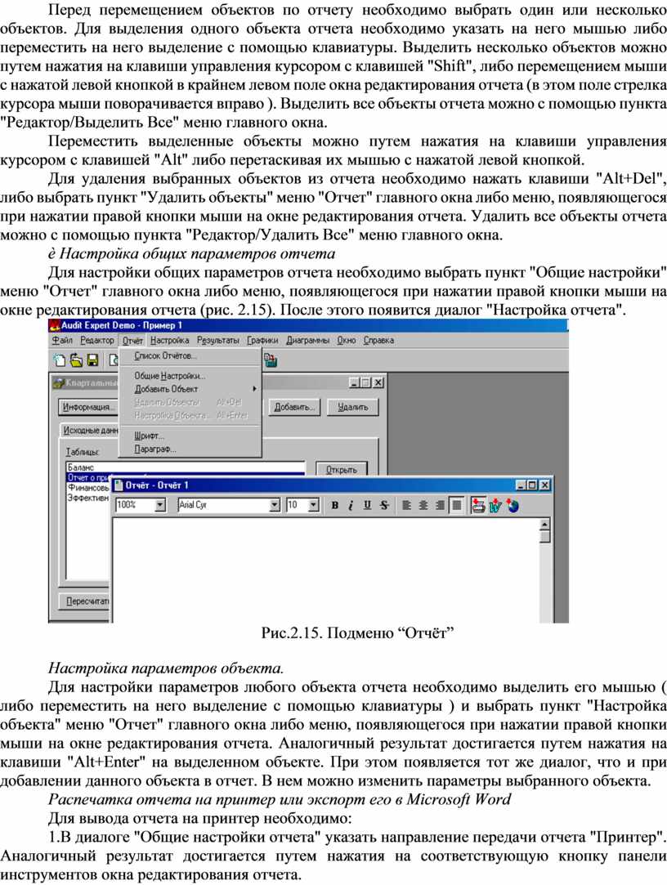Open the Файл menu
Viewport: 667px width, 885px height.
click(x=62, y=340)
